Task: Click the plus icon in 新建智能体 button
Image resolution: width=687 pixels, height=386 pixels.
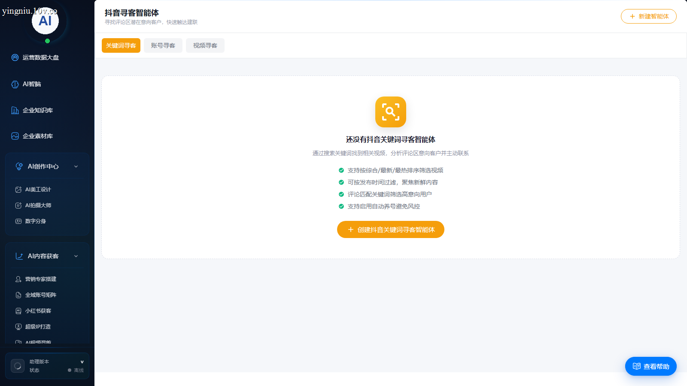Action: pos(632,16)
